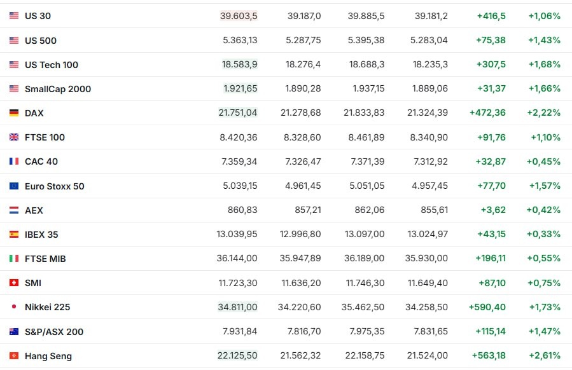The image size is (572, 370).
Task: Select the DAX index name
Action: [x=34, y=113]
